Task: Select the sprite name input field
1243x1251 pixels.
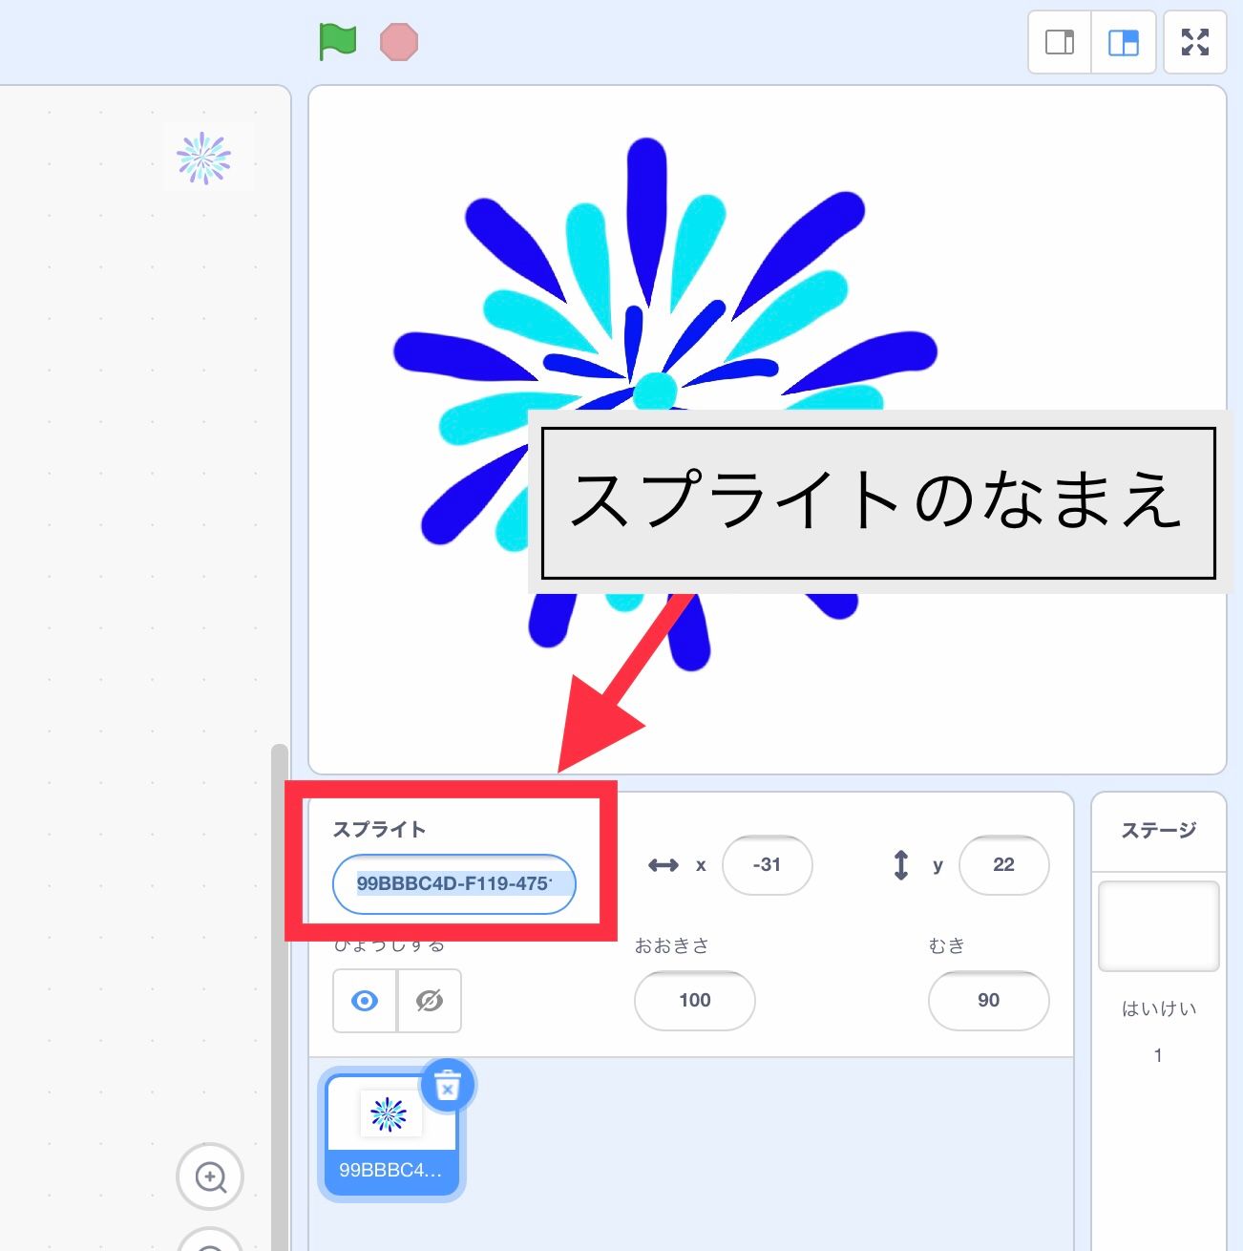Action: click(454, 884)
